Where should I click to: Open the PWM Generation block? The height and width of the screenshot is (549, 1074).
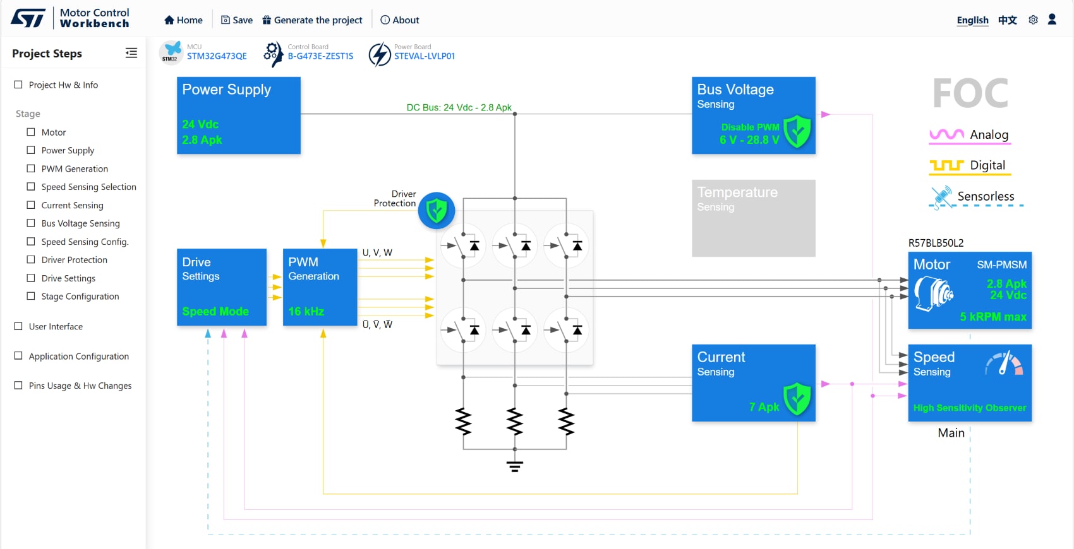[320, 287]
